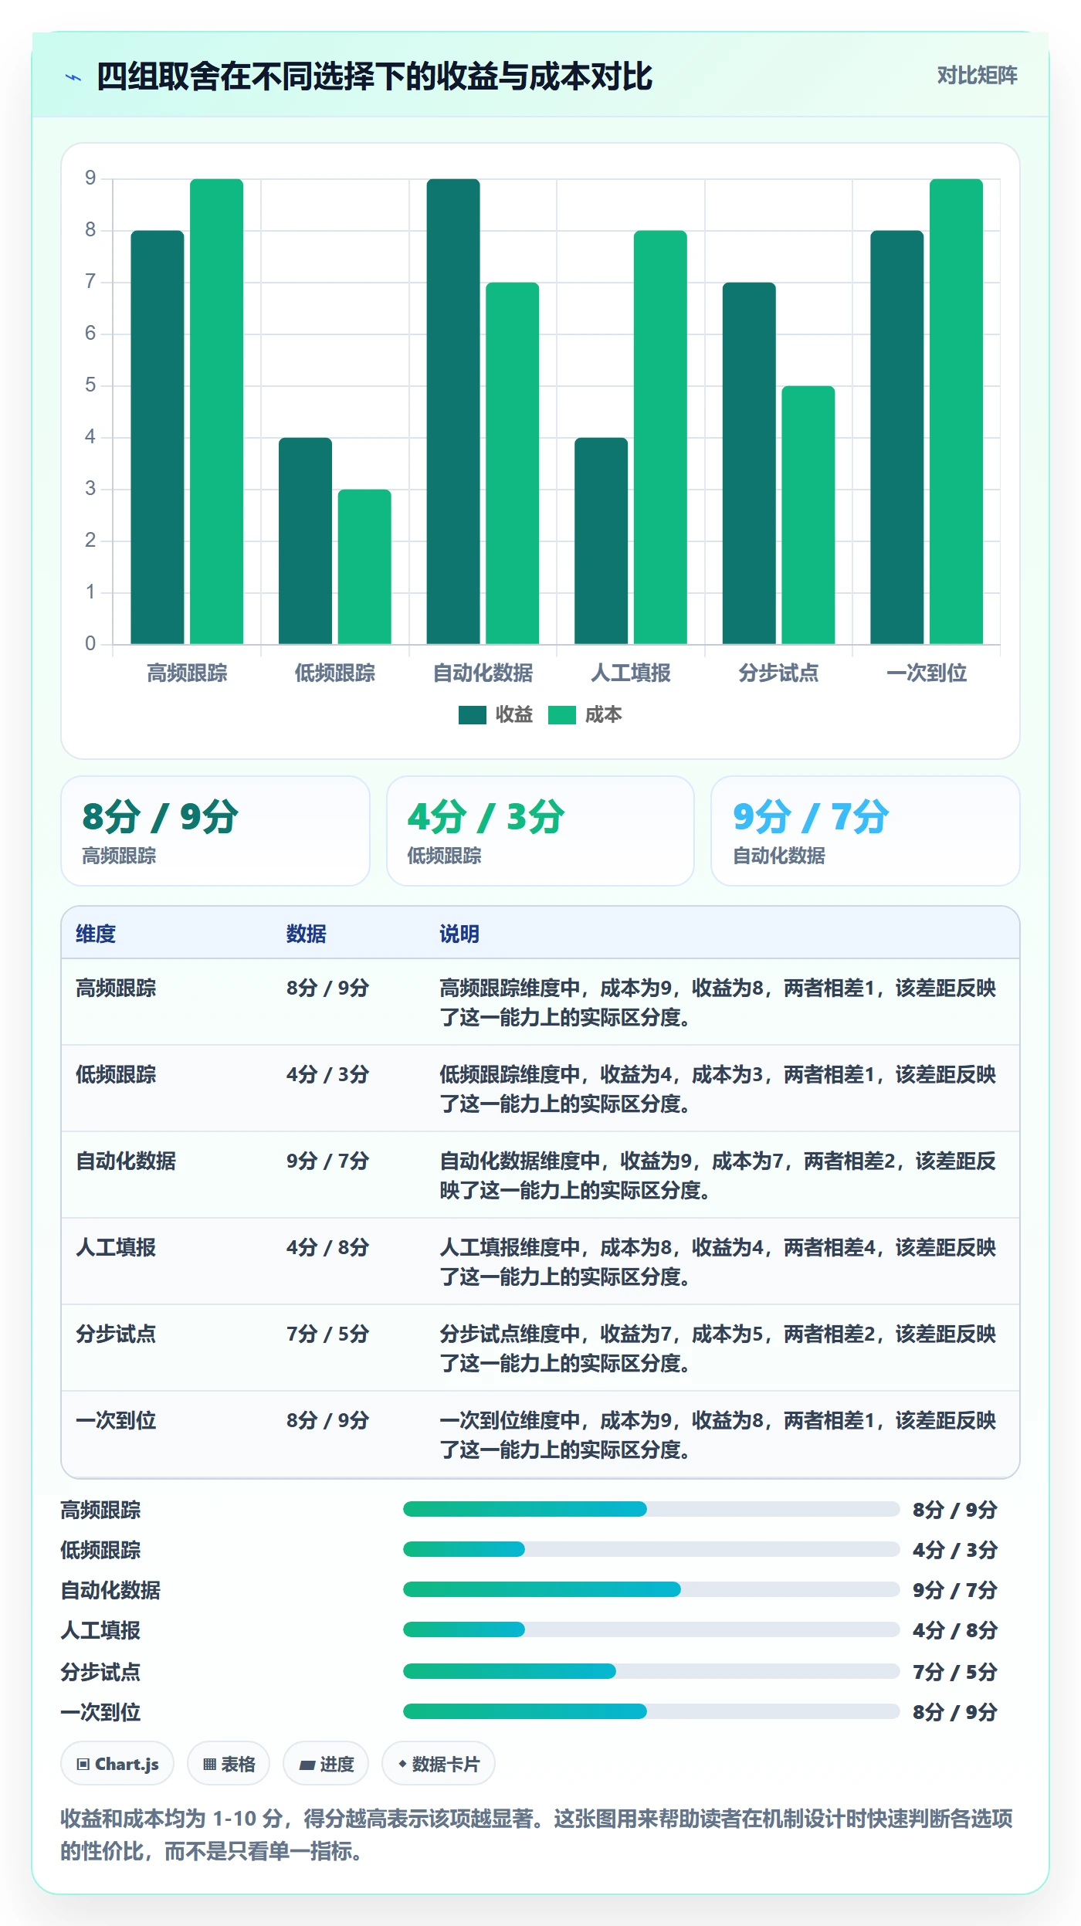Click the 分步试点 成本 bar in chart

(808, 515)
